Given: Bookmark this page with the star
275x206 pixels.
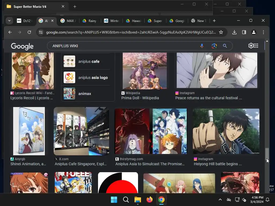Looking at the screenshot, I should coord(221,32).
